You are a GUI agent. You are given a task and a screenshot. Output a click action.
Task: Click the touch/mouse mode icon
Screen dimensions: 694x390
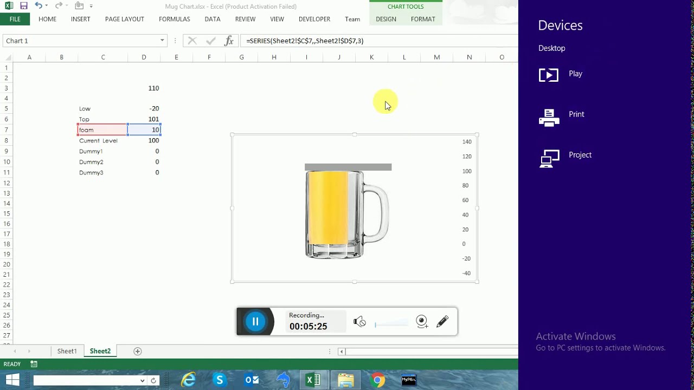click(79, 6)
